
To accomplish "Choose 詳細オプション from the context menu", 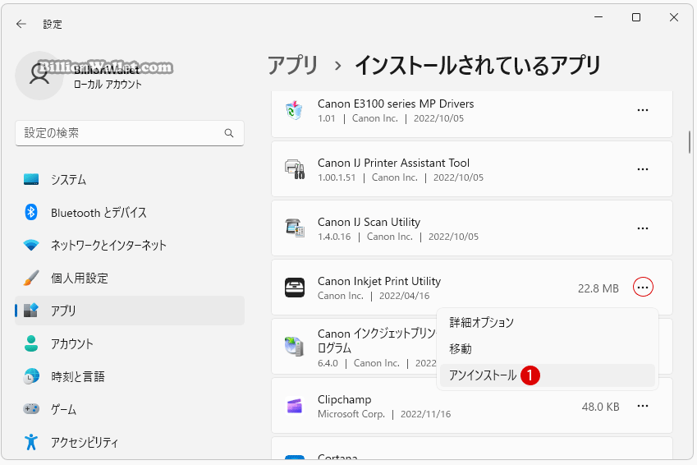I will [548, 322].
